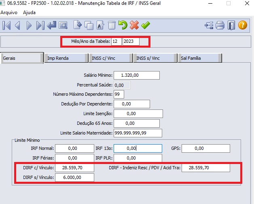Screen dimensions: 254x204
Task: Confirm with the green checkmark
Action: click(x=146, y=25)
